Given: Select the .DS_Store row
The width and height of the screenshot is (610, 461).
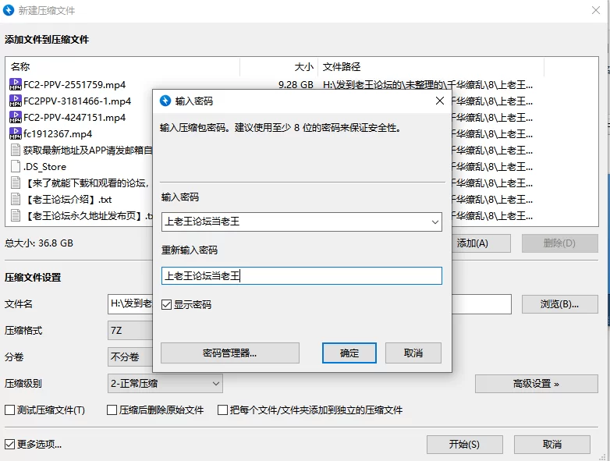Looking at the screenshot, I should (x=44, y=166).
